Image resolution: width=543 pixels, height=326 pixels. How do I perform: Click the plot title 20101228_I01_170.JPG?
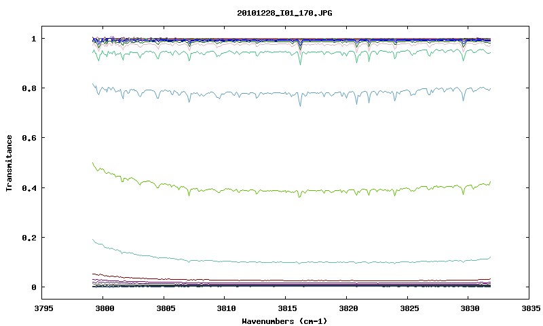(x=284, y=13)
